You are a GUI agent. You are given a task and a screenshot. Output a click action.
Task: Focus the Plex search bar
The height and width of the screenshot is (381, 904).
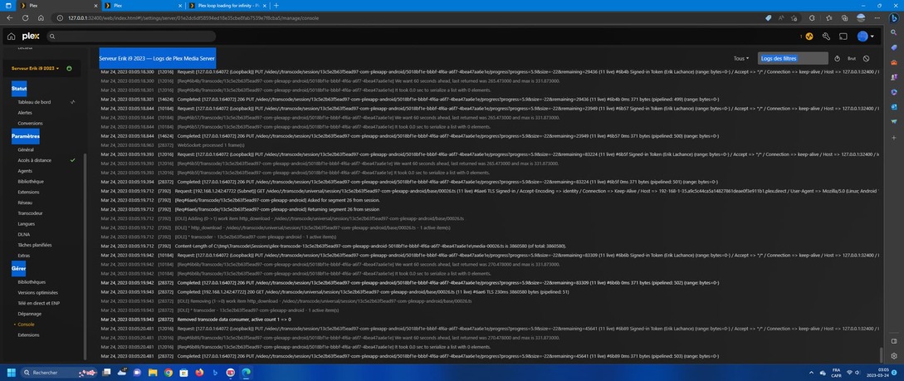tap(131, 37)
